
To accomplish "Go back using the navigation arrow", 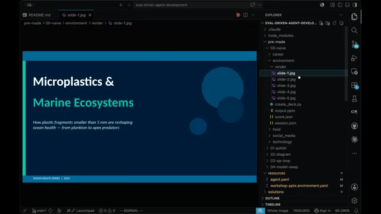I will [121, 5].
